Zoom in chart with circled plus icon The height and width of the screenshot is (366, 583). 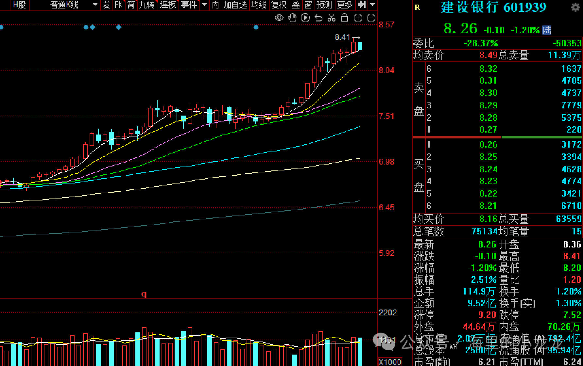click(x=358, y=18)
